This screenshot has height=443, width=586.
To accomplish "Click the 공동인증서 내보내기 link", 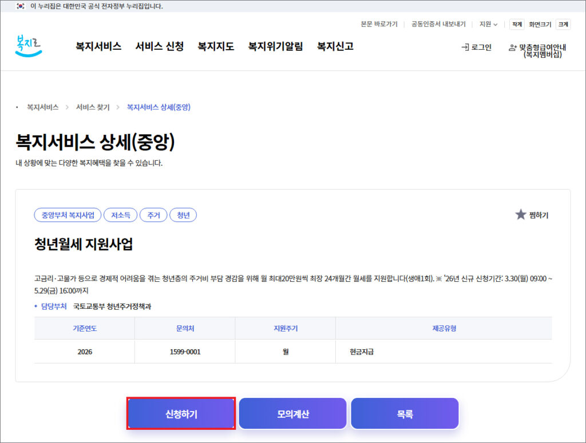I will 438,24.
